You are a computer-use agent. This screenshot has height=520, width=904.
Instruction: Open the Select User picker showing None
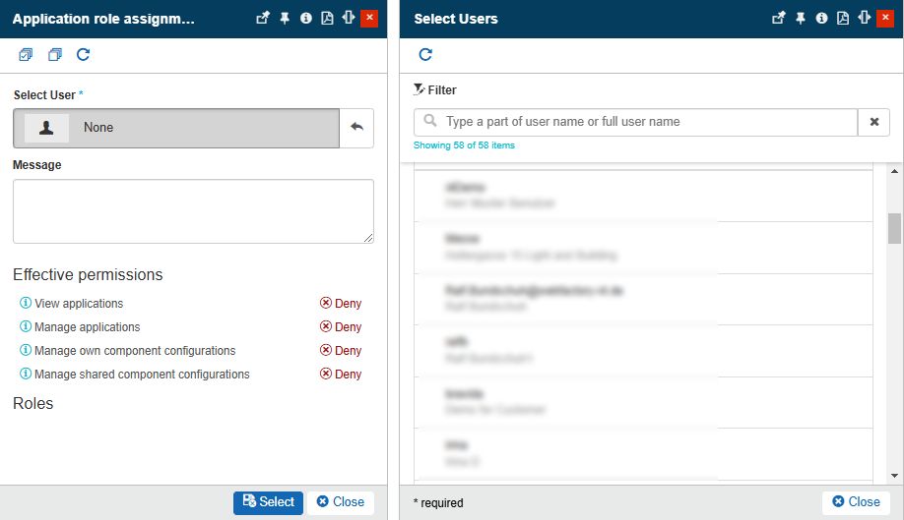176,128
